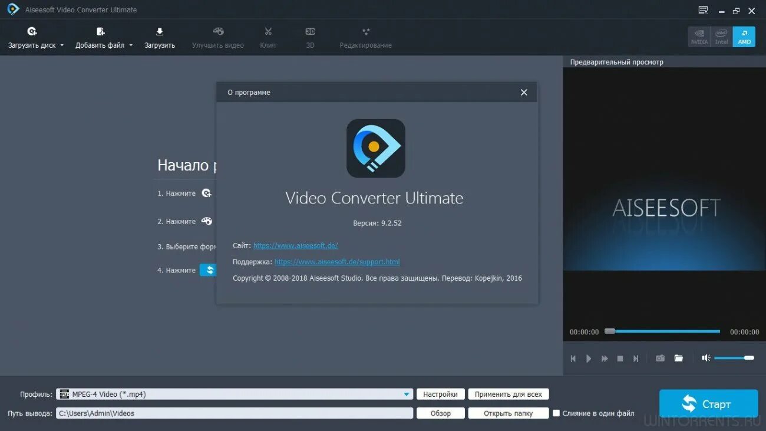Click the convert icon in step 4
The width and height of the screenshot is (766, 431).
209,270
